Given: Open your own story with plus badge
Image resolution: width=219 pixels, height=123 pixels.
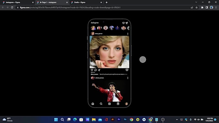Looking at the screenshot, I should point(93,28).
